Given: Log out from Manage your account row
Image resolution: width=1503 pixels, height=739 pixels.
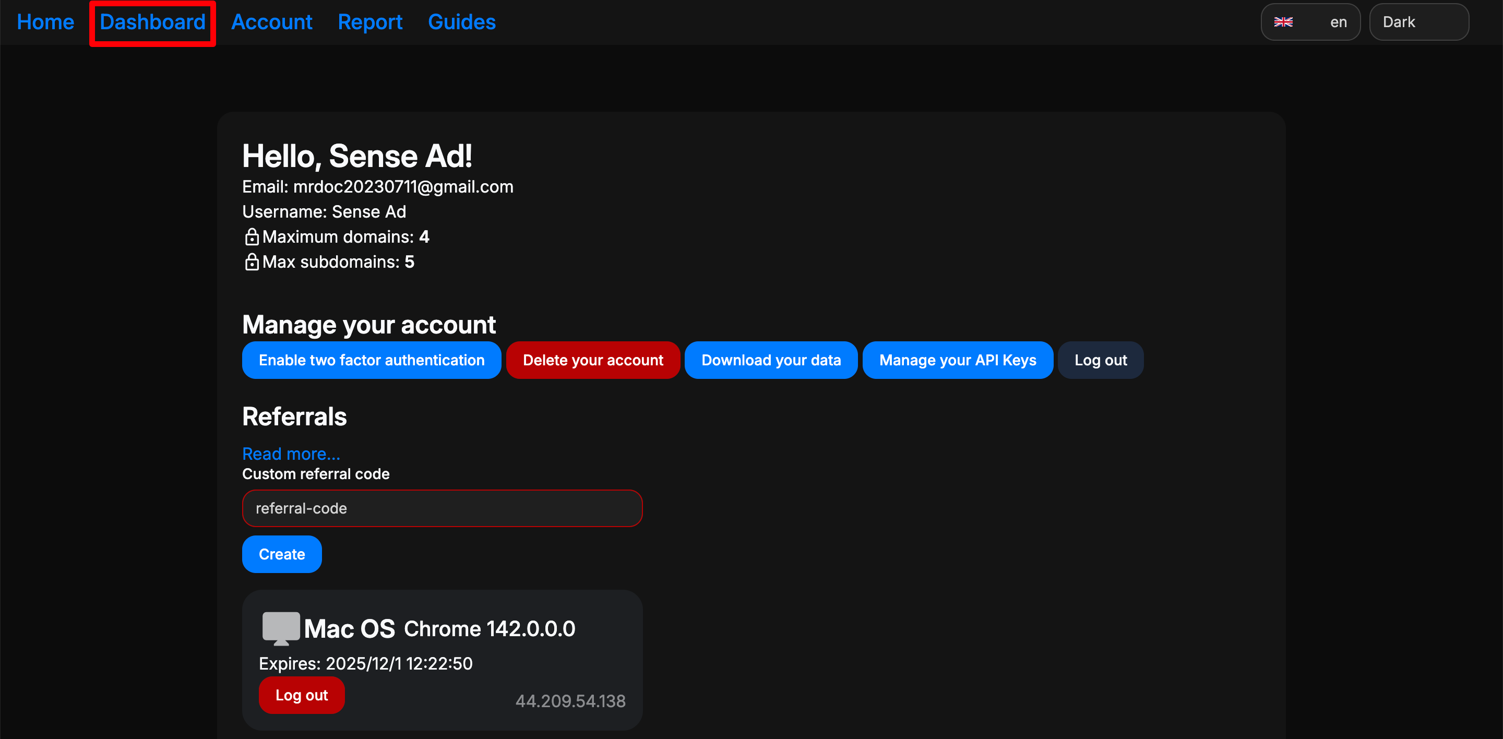Looking at the screenshot, I should tap(1100, 360).
